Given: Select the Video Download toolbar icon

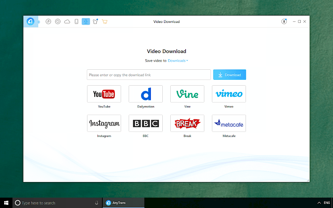Looking at the screenshot, I should coord(86,21).
